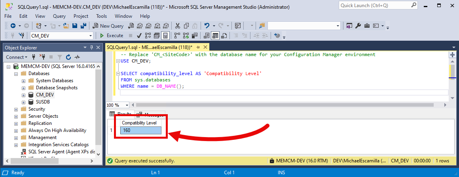Screen dimensions: 459x177
Task: Open the zoom percentage dropdown
Action: click(x=127, y=105)
